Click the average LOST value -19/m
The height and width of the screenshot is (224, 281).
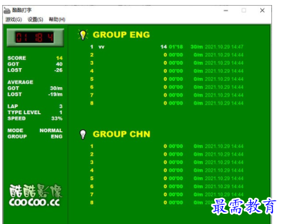tap(55, 94)
